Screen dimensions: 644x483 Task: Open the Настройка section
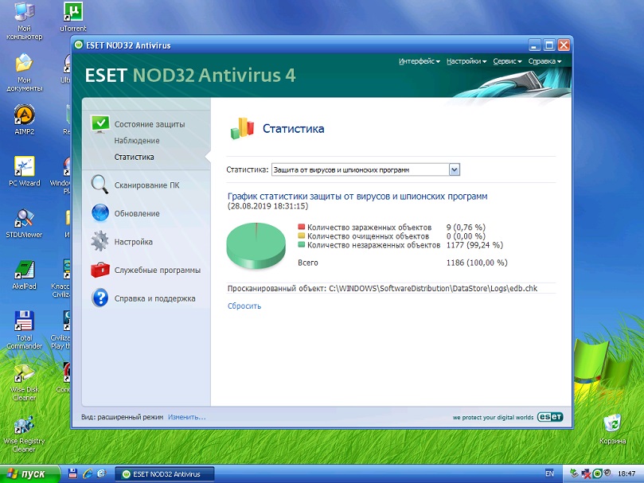click(x=133, y=242)
